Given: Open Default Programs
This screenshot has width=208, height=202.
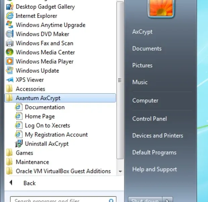Looking at the screenshot, I should (x=154, y=153).
